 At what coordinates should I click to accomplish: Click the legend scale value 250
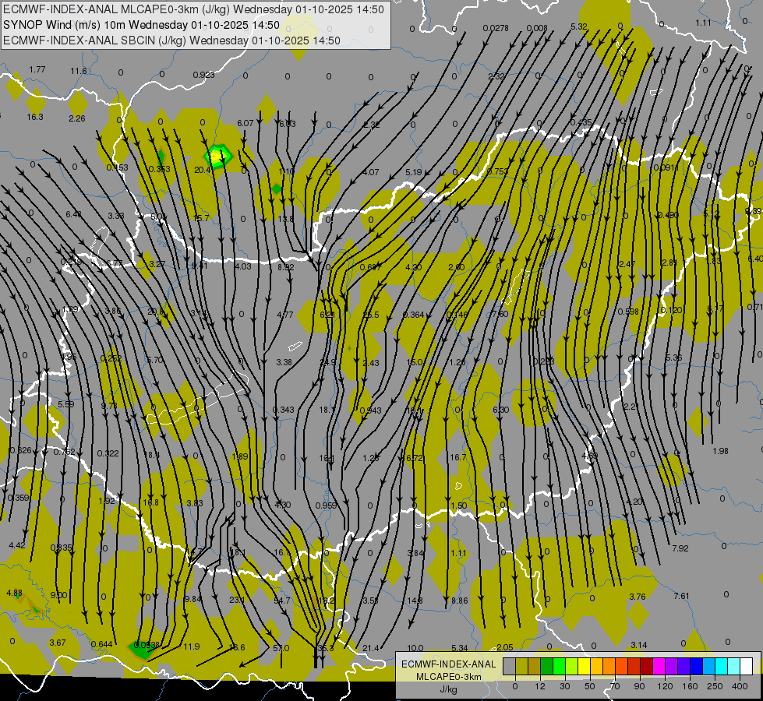point(715,686)
